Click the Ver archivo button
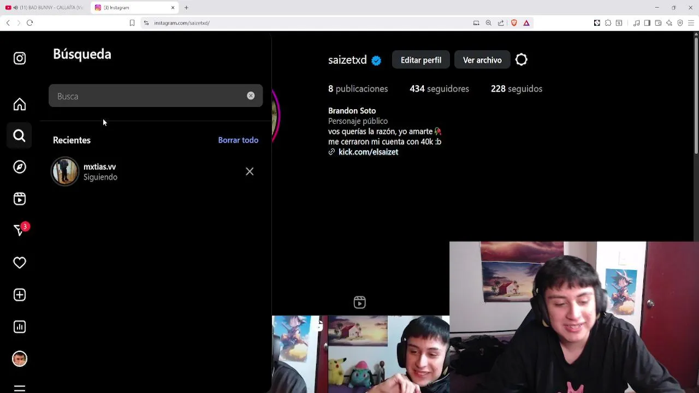Viewport: 699px width, 393px height. (482, 60)
